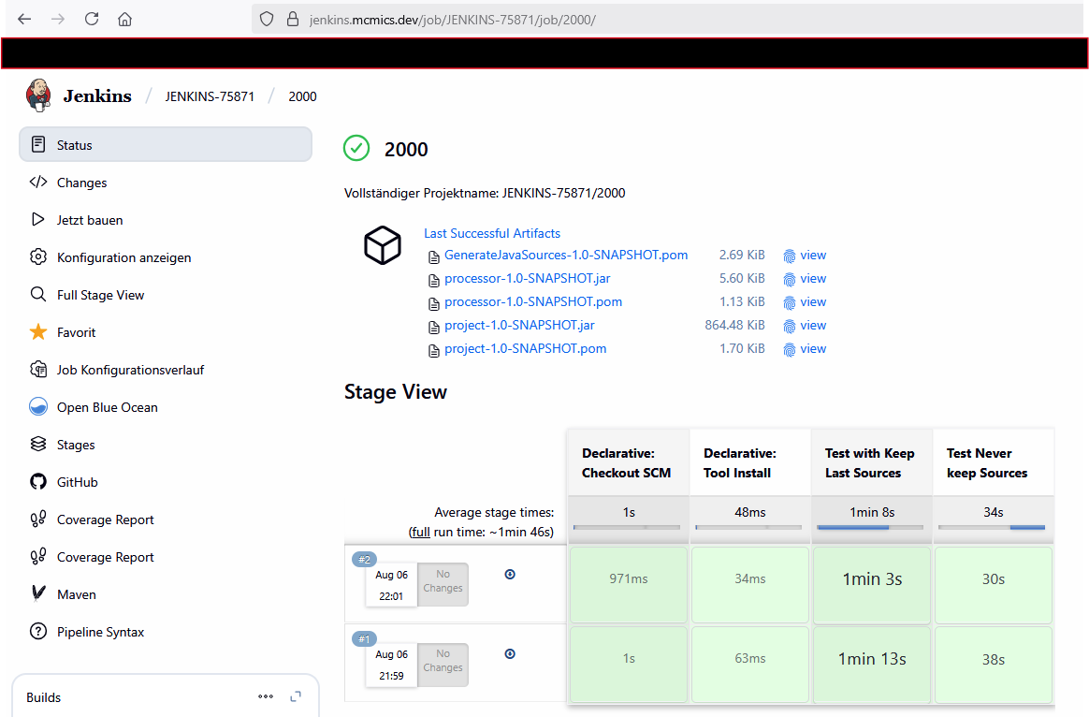Click the build #2 circular icon
1089x717 pixels.
510,575
